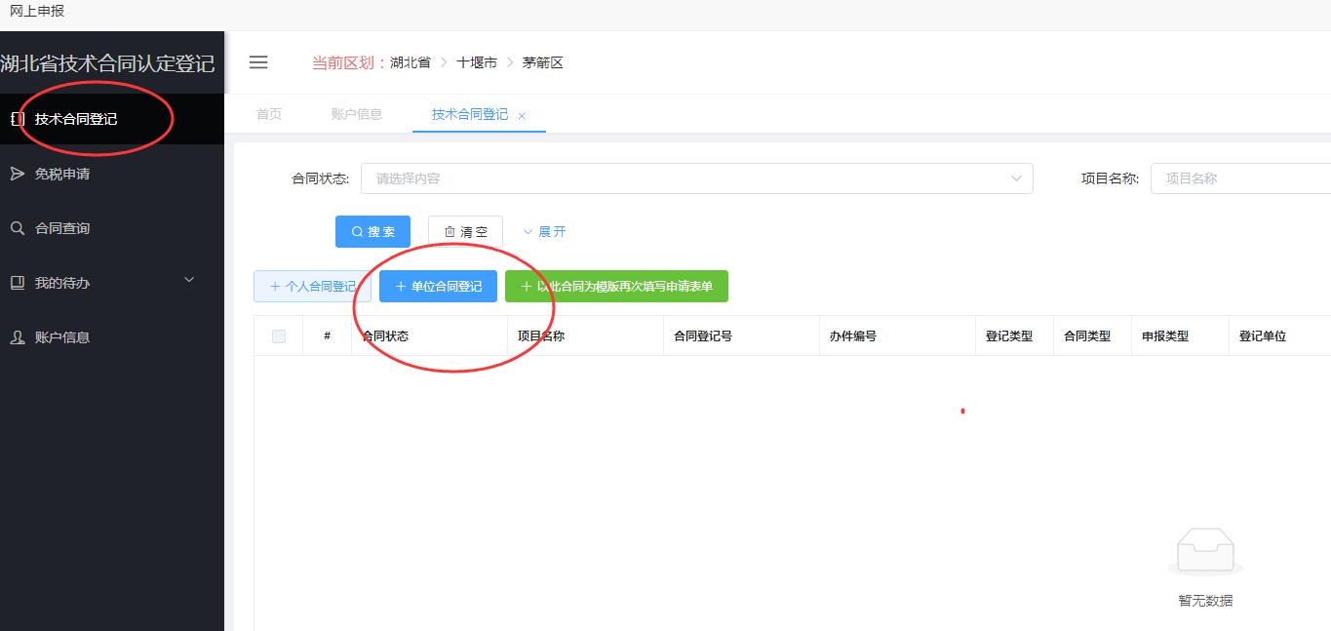Viewport: 1331px width, 631px height.
Task: Click the 账户信息 user icon
Action: tap(17, 337)
